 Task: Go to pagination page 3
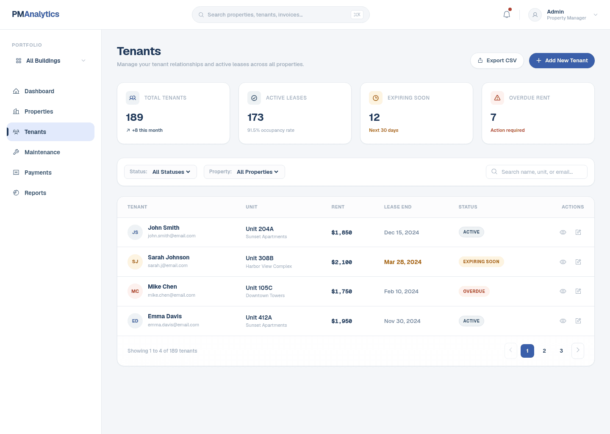point(561,351)
